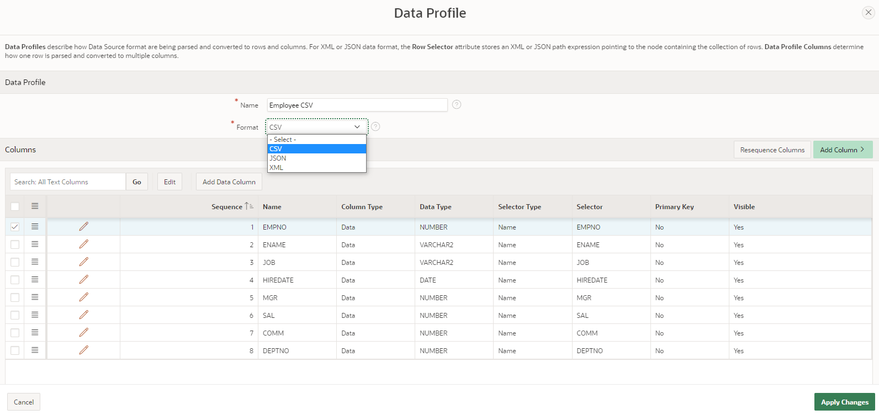Image resolution: width=879 pixels, height=415 pixels.
Task: Show help for the Format field
Action: click(x=375, y=126)
